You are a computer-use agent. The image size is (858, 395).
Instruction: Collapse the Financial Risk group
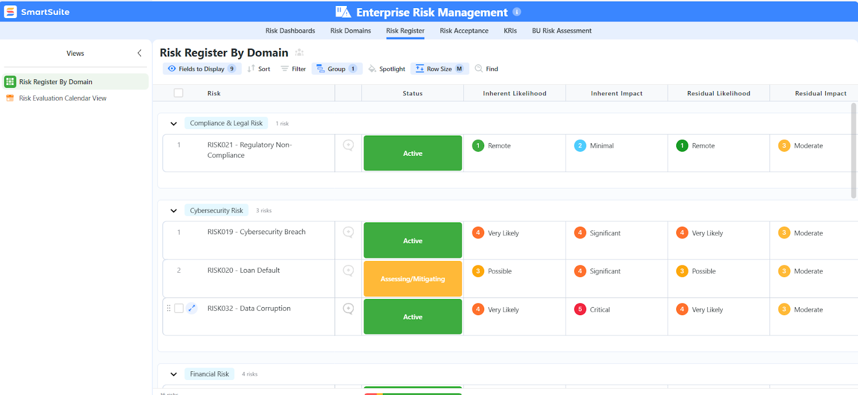[174, 374]
